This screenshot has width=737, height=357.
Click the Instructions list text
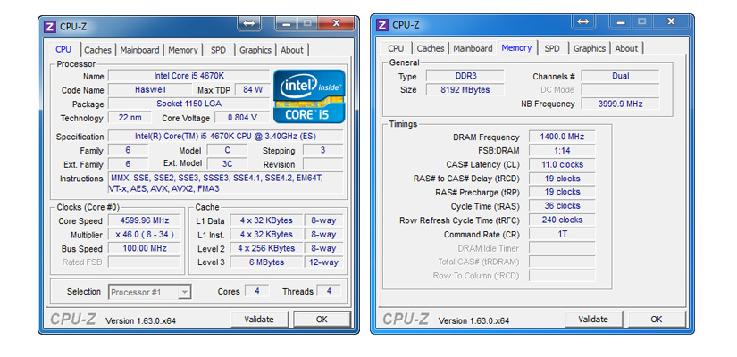click(226, 183)
